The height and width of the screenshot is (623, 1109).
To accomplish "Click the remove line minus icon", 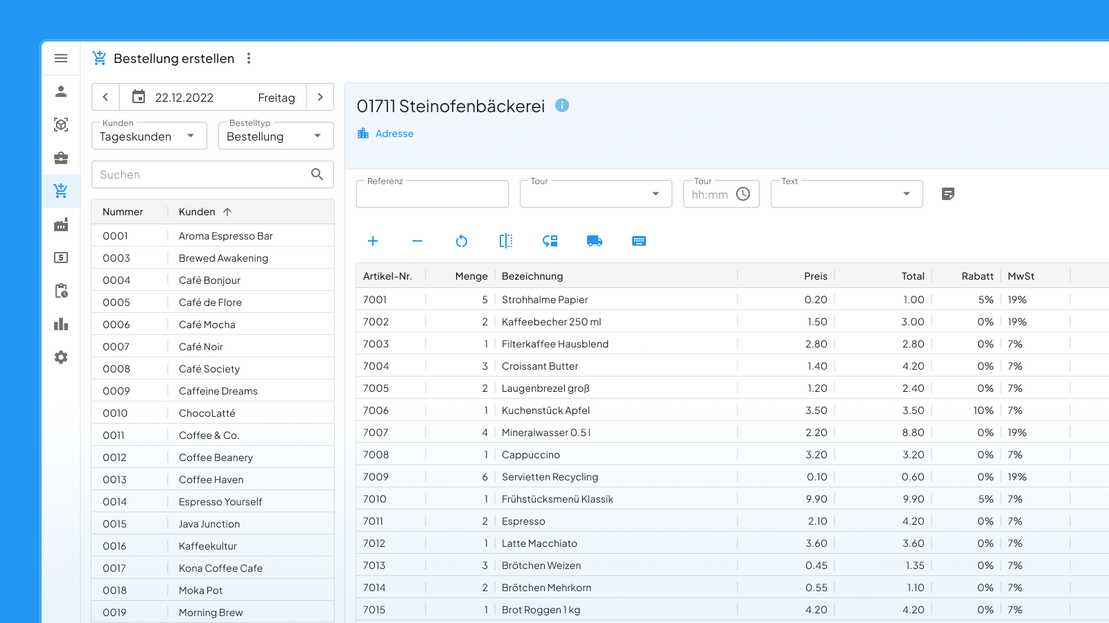I will (417, 241).
